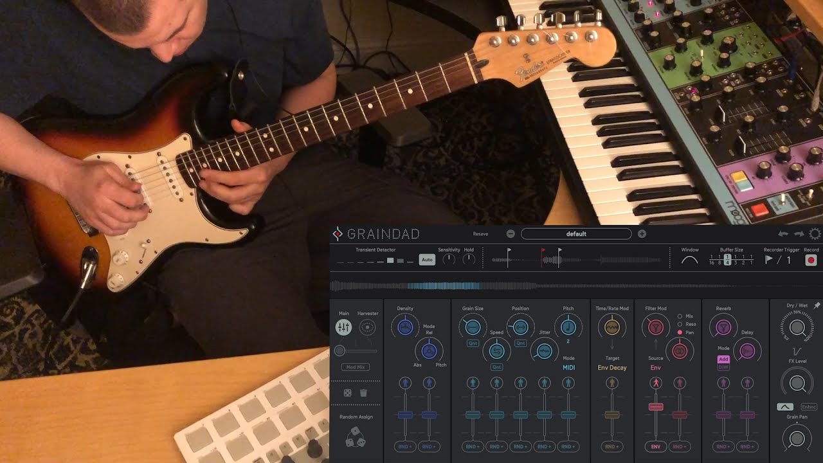Choose the 1/4 Buffer Size option

(x=727, y=260)
